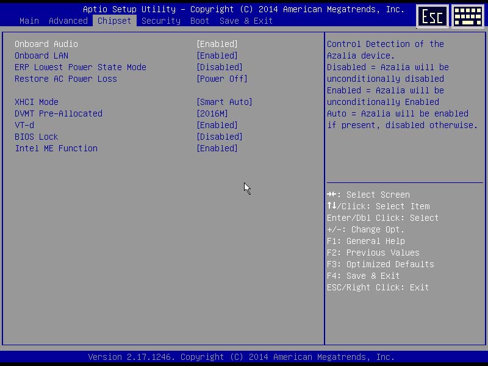Toggle Intel ME Function Enabled value
The height and width of the screenshot is (366, 488).
point(217,148)
